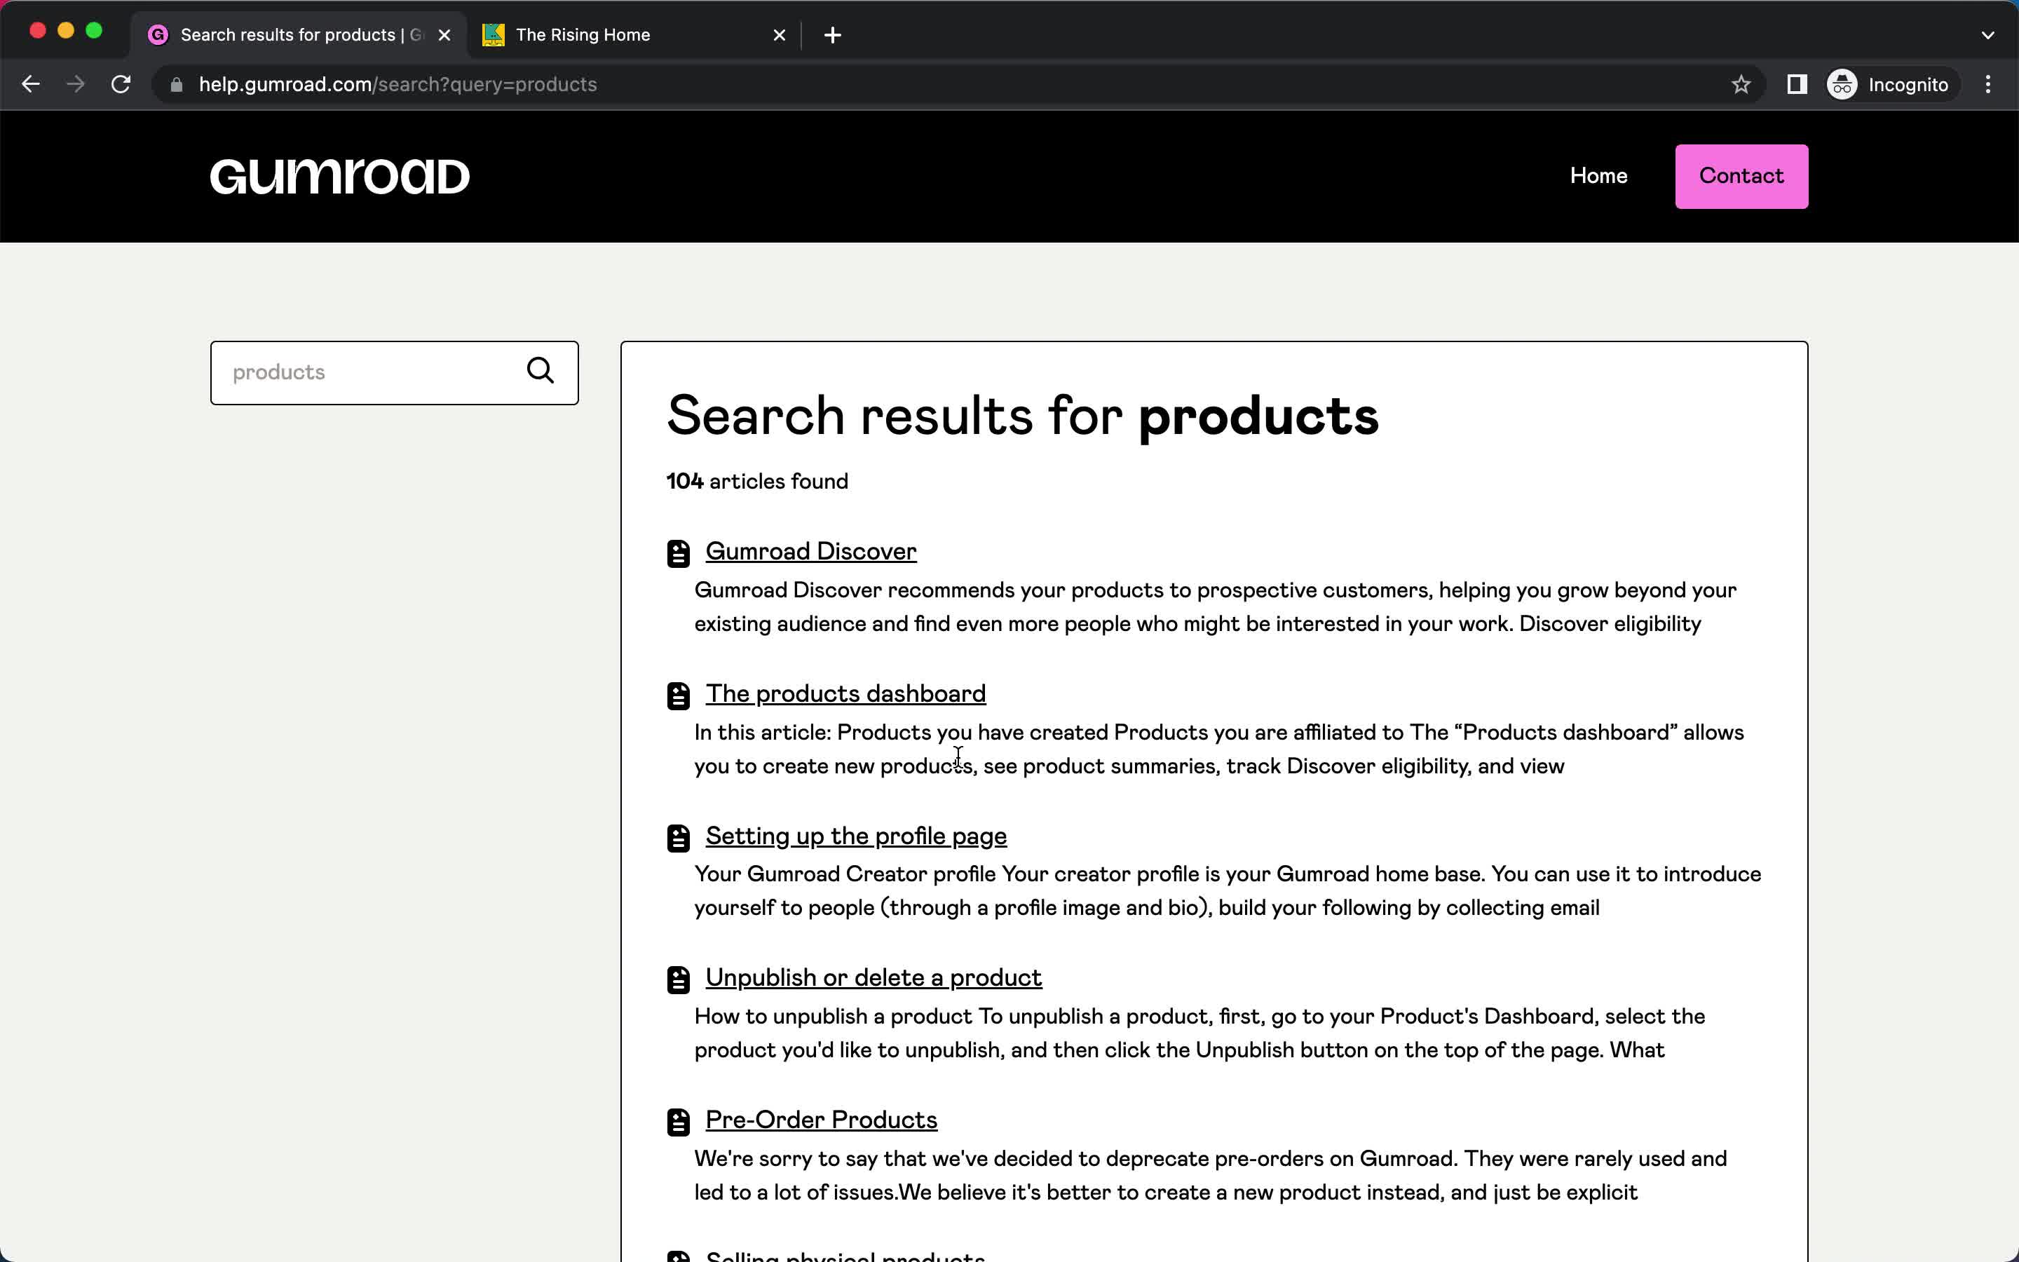Click the Contact button in the header
2019x1262 pixels.
tap(1741, 176)
